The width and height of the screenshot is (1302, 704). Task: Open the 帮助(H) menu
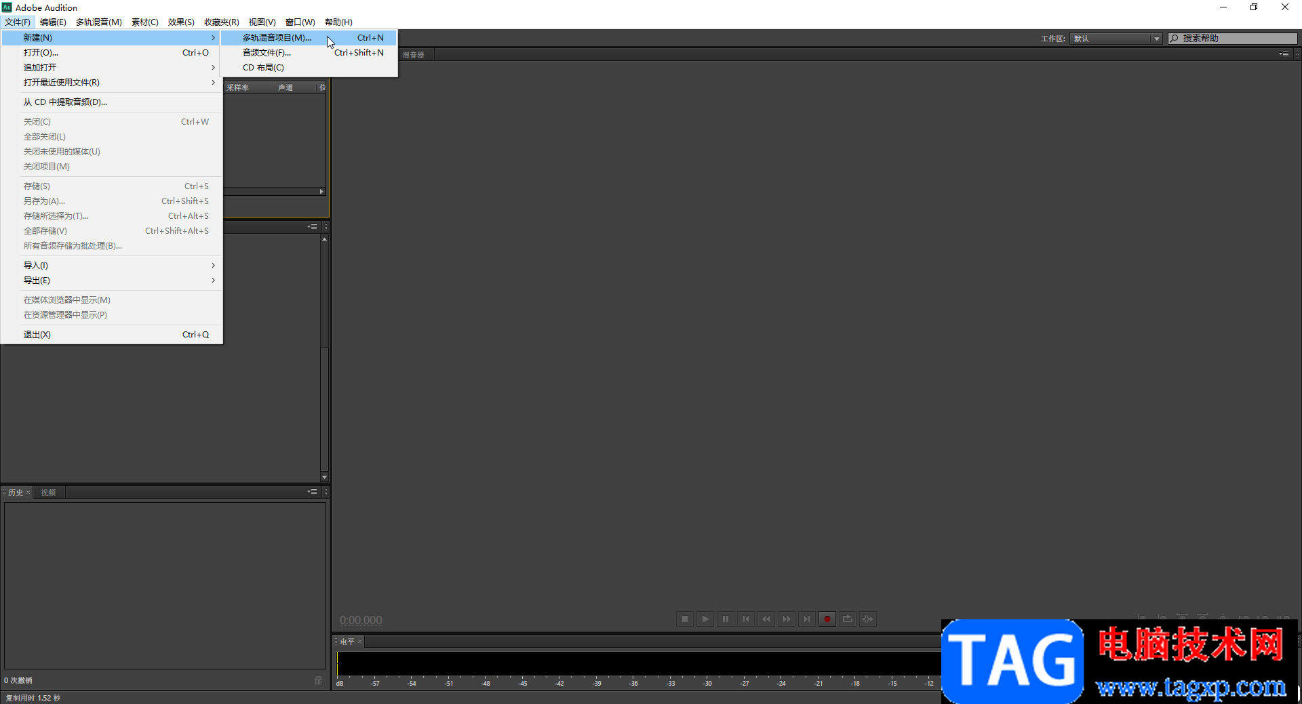338,22
